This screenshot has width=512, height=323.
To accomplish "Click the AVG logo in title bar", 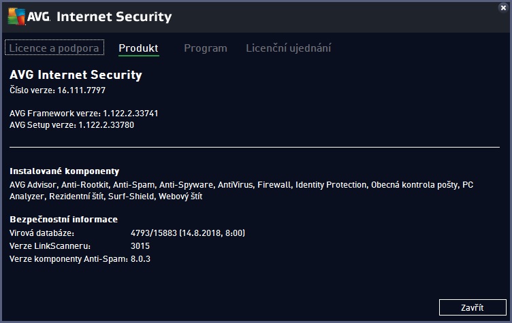I will pos(28,17).
